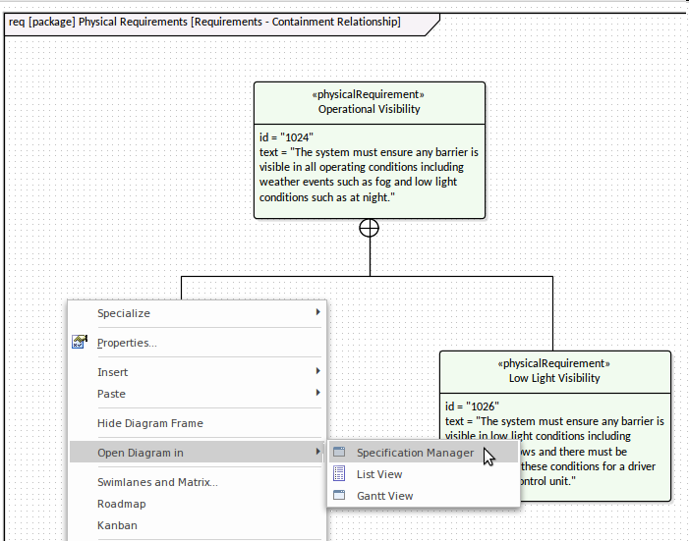Select the vertical containment connector line

click(370, 257)
